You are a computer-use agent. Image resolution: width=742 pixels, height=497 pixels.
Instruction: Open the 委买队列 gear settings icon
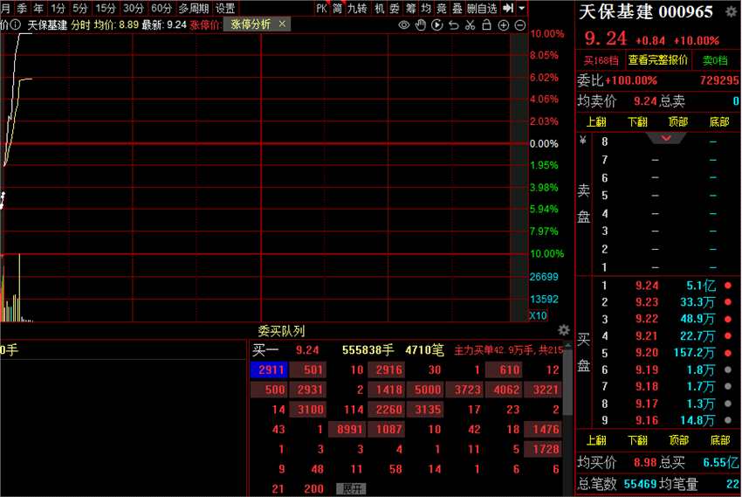[x=563, y=330]
